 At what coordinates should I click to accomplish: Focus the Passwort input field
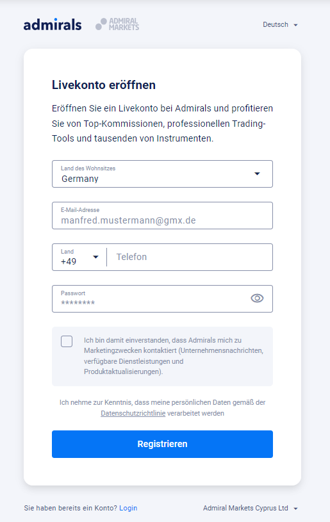coord(162,298)
